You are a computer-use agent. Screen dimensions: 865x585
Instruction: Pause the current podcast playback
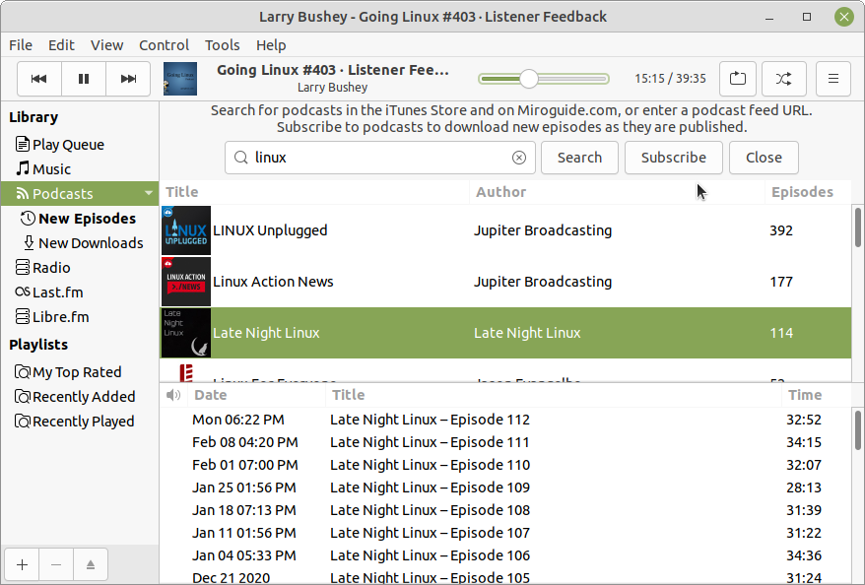coord(84,79)
